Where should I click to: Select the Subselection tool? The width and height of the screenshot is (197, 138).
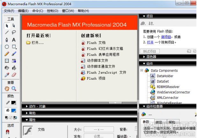tap(14, 25)
